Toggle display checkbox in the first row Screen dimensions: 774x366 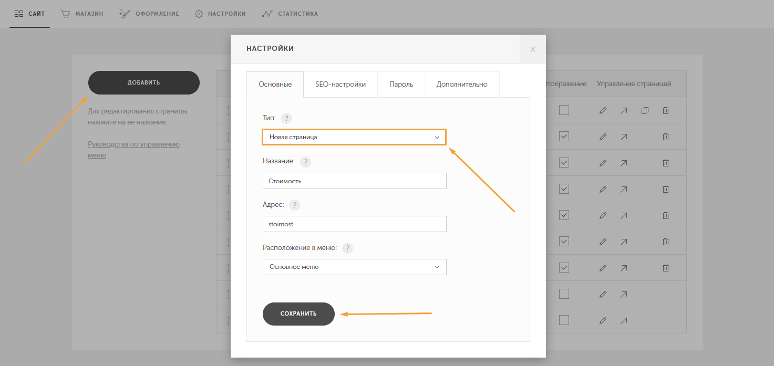pyautogui.click(x=564, y=110)
